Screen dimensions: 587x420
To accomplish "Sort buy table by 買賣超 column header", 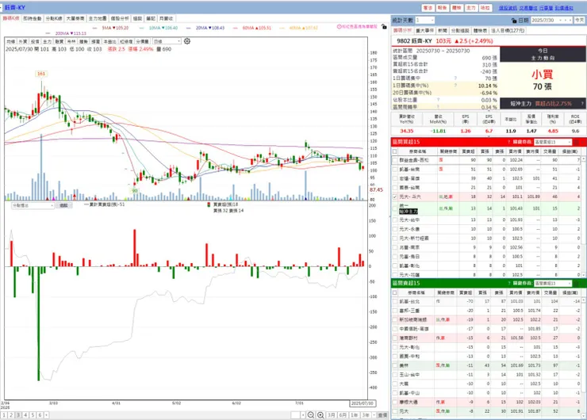I will coord(468,151).
